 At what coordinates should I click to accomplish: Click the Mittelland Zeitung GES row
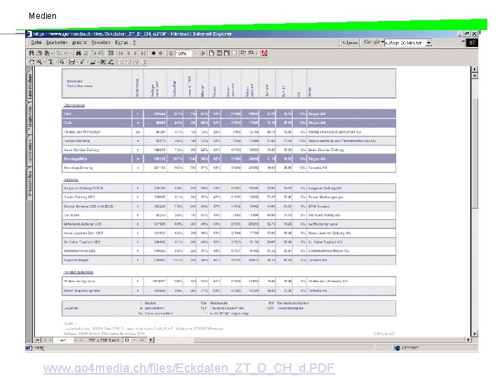(229, 224)
